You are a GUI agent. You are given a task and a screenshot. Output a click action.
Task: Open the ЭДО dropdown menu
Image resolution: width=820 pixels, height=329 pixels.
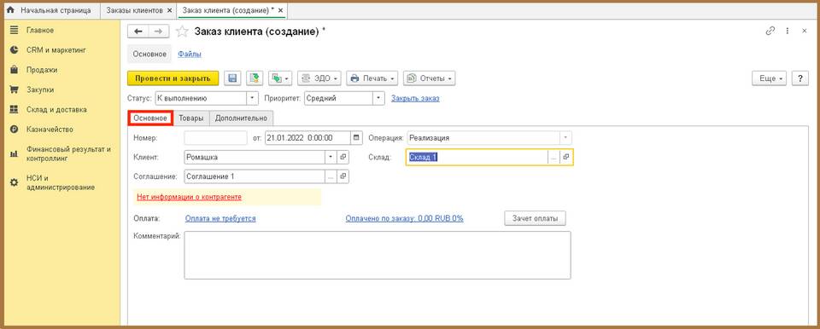pos(319,78)
